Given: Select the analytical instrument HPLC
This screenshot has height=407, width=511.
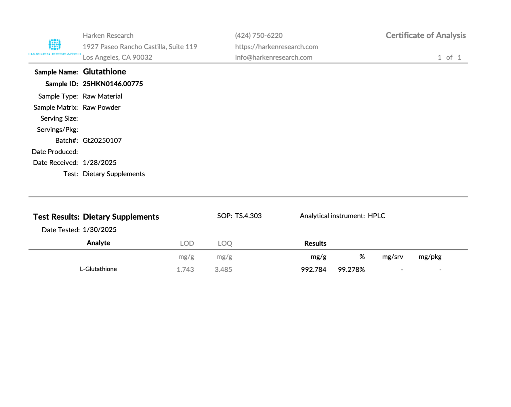Looking at the screenshot, I should pos(376,216).
